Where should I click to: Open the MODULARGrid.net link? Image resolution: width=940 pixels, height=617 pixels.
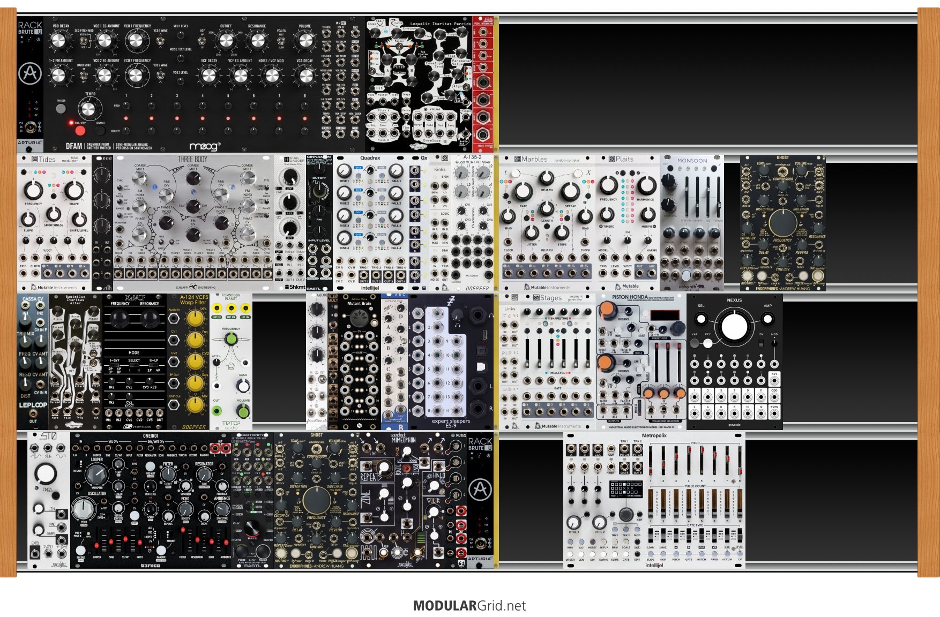pos(469,606)
